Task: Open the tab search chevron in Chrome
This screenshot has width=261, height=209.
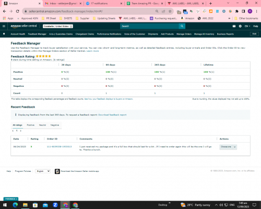Action: click(x=228, y=3)
